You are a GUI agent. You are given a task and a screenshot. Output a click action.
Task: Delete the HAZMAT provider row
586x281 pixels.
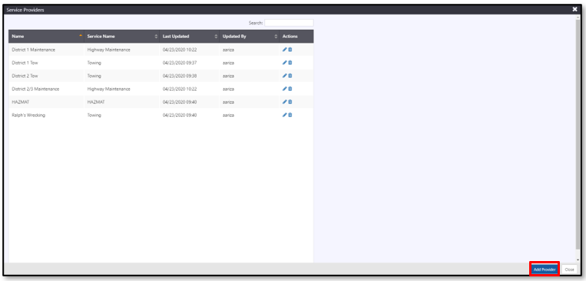tap(290, 102)
